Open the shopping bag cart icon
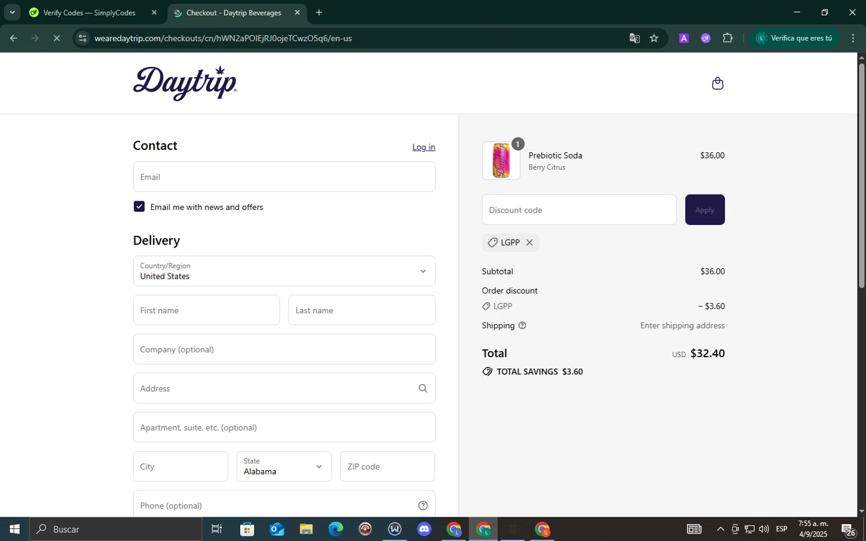Screen dimensions: 866x541 718,84
